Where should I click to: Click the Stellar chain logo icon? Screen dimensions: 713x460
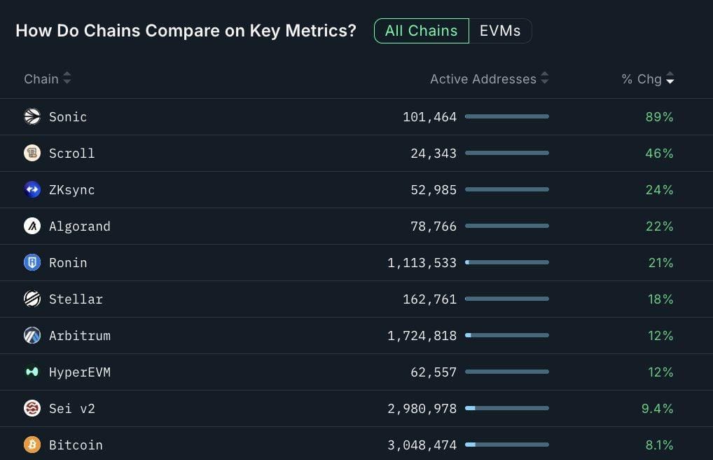click(32, 299)
